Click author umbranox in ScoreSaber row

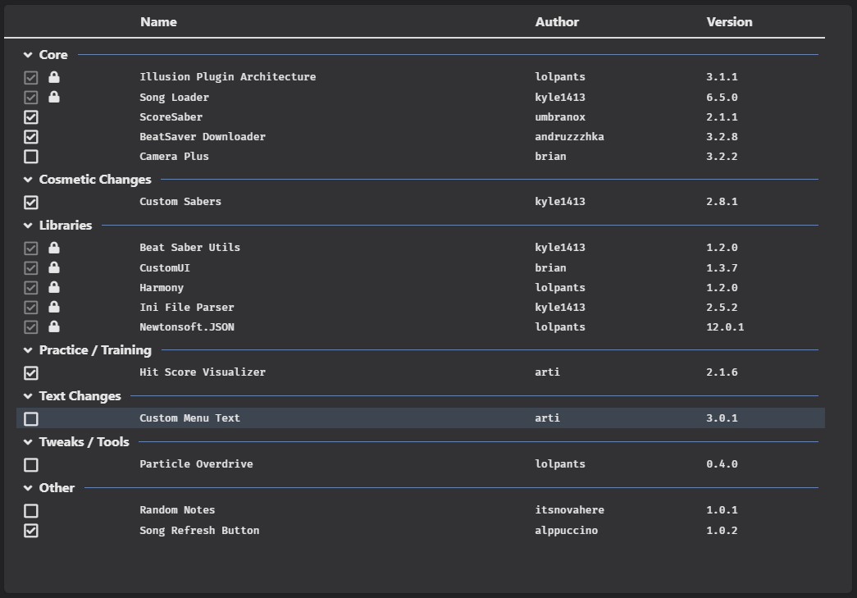[x=560, y=117]
